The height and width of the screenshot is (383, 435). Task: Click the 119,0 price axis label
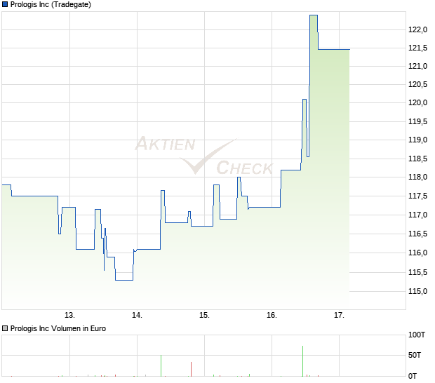click(417, 140)
